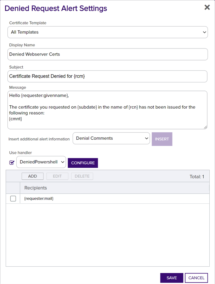Click ADD to add a recipient
This screenshot has width=215, height=284.
[x=33, y=176]
